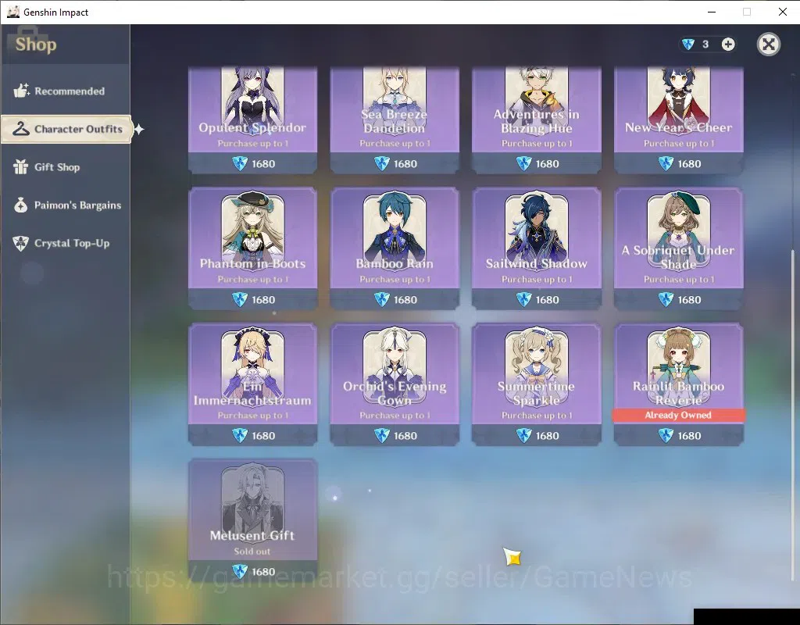The width and height of the screenshot is (800, 625).
Task: Close the Genshin Impact window
Action: [x=782, y=12]
